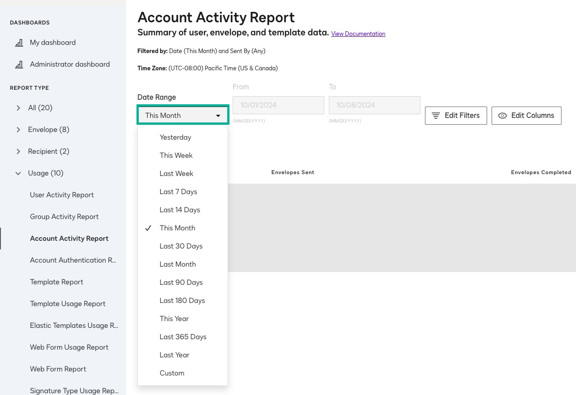This screenshot has height=395, width=576.
Task: Open the View Documentation link
Action: [358, 34]
